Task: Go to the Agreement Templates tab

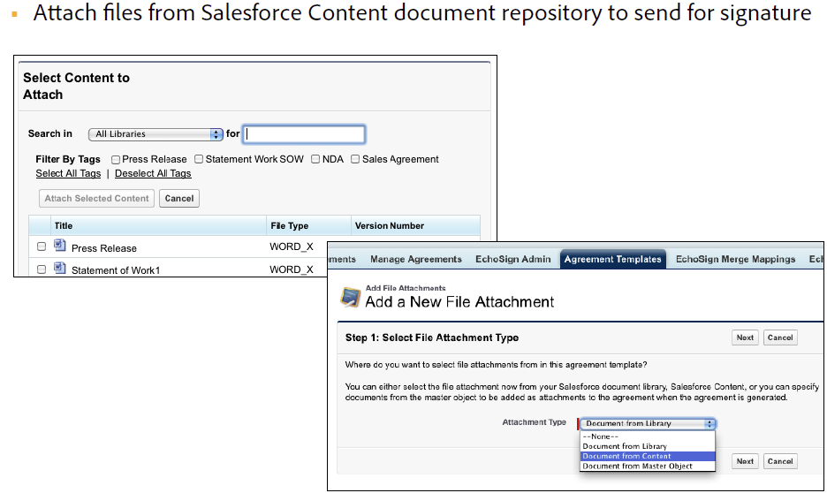Action: tap(612, 260)
